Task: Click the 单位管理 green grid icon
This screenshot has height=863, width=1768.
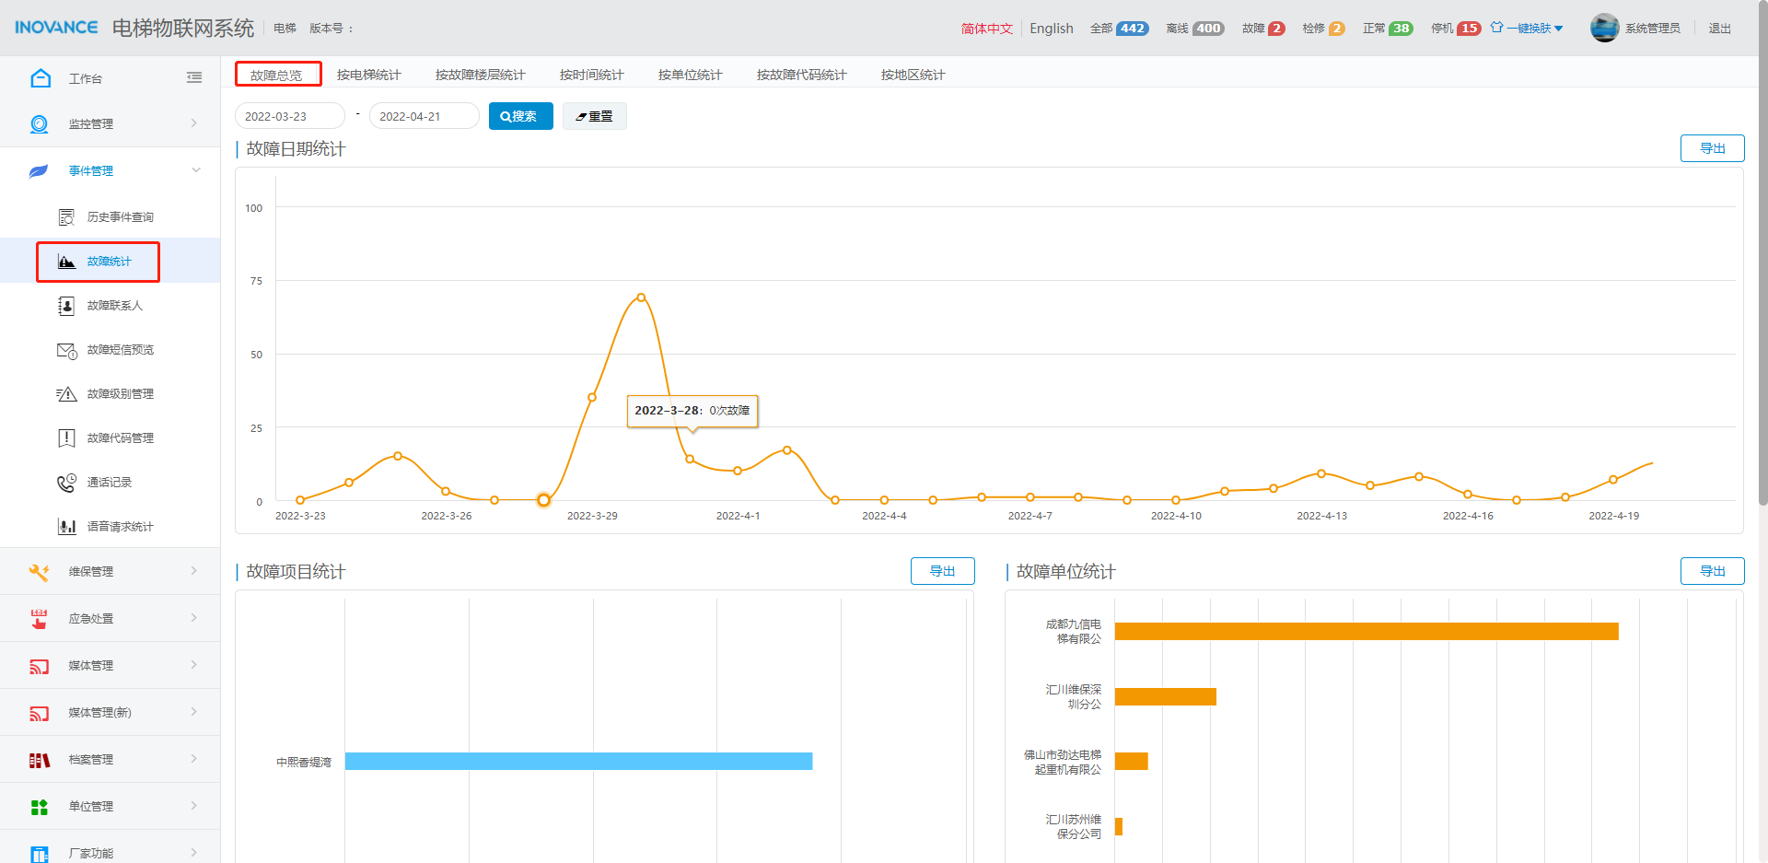Action: pyautogui.click(x=39, y=807)
